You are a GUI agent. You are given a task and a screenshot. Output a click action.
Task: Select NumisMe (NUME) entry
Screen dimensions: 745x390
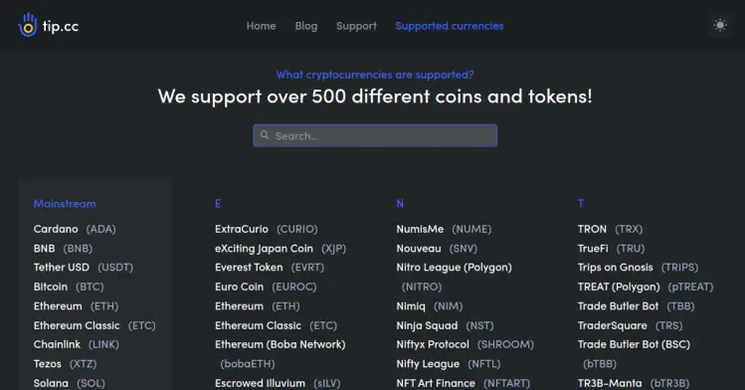click(444, 229)
